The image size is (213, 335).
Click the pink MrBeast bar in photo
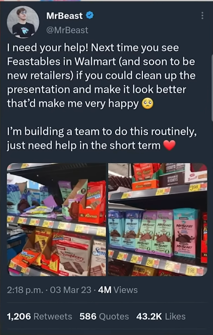pyautogui.click(x=185, y=233)
